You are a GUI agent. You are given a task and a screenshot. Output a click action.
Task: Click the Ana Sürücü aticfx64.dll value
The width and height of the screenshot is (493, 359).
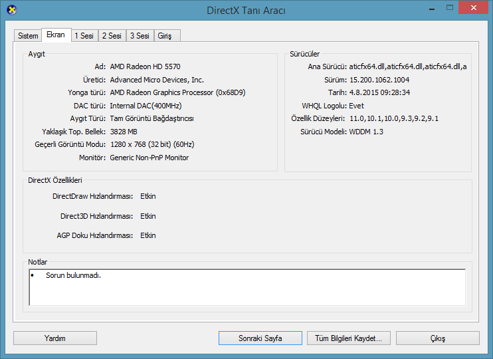[408, 66]
